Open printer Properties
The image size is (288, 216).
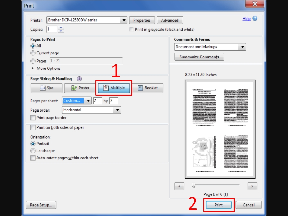tap(142, 20)
